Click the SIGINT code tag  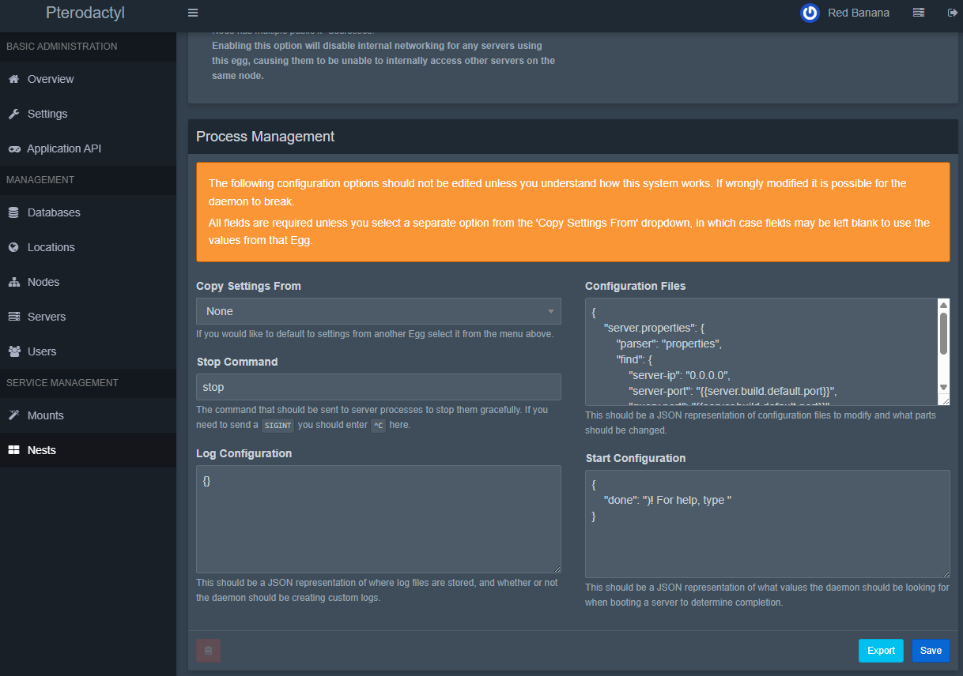tap(278, 426)
